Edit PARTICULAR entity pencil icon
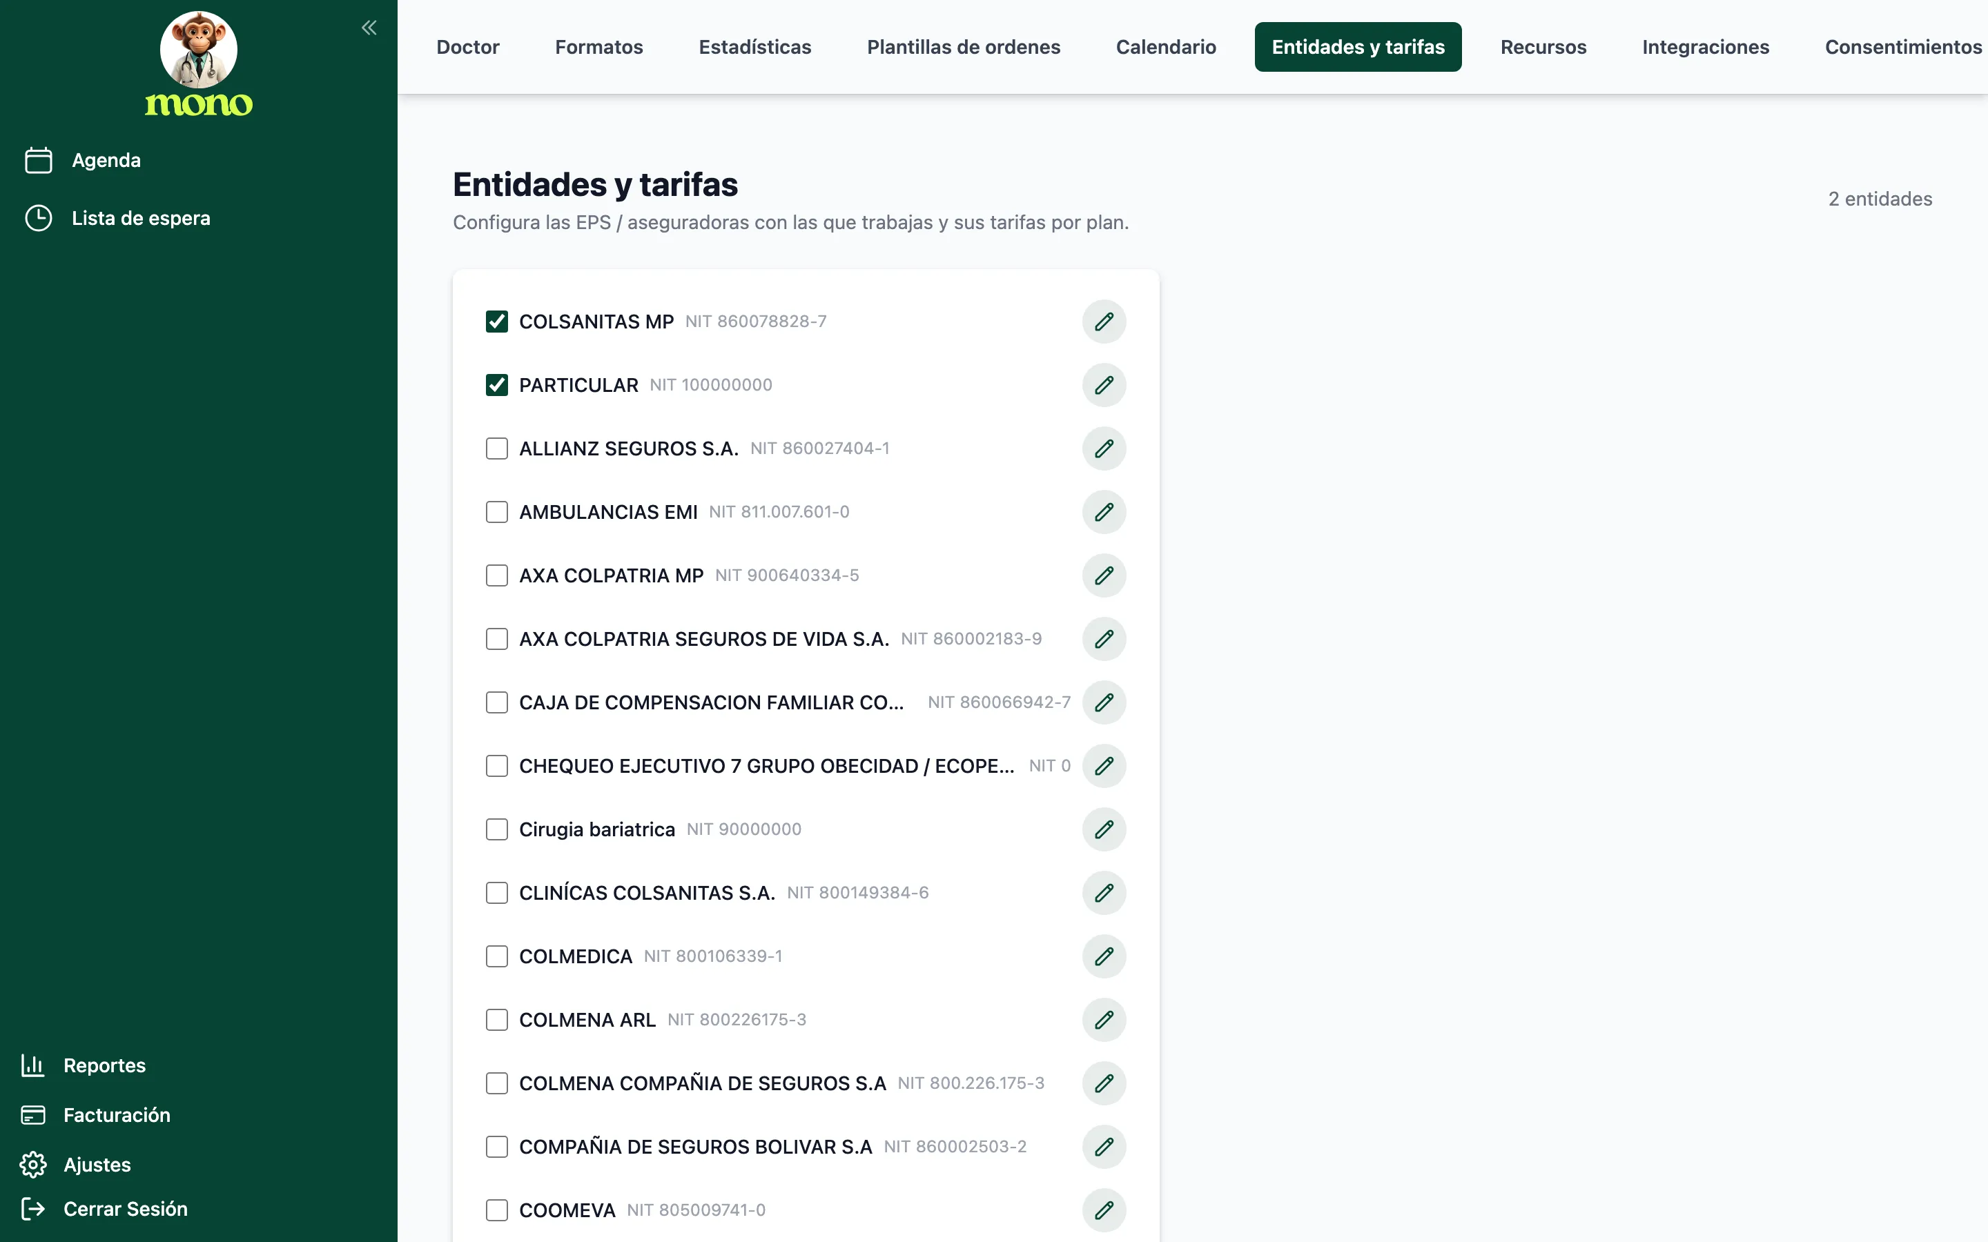Screen dimensions: 1988x1242 pyautogui.click(x=1104, y=384)
